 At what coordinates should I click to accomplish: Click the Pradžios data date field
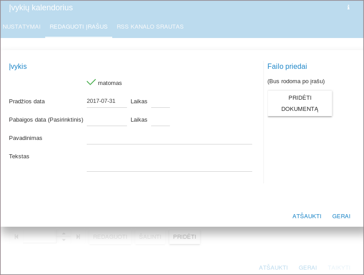[x=106, y=102]
